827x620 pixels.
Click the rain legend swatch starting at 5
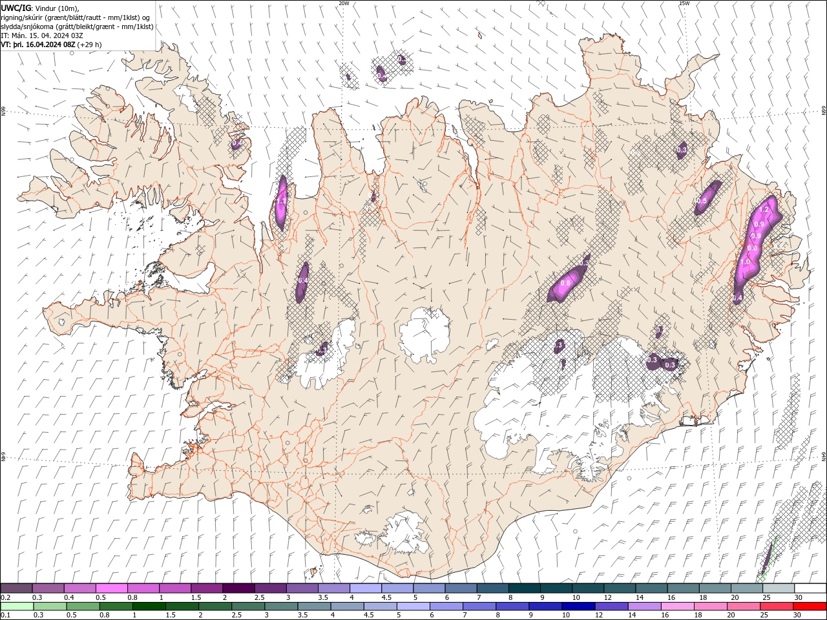click(x=413, y=606)
